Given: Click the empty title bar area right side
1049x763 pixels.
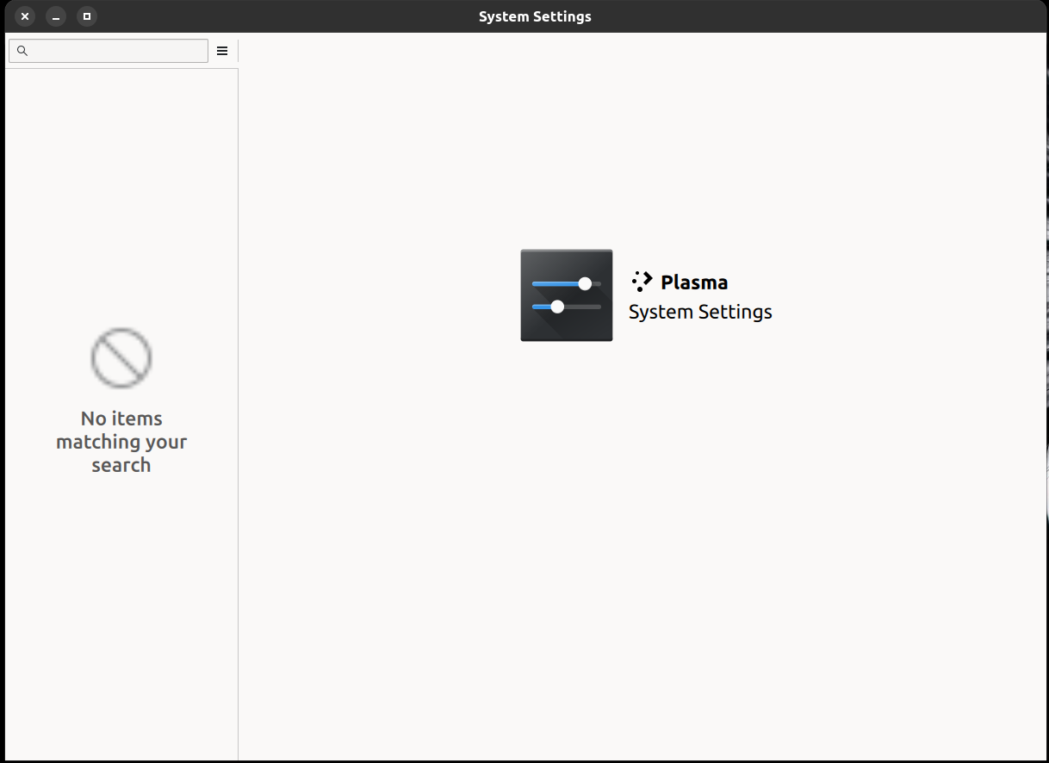Looking at the screenshot, I should click(x=861, y=16).
